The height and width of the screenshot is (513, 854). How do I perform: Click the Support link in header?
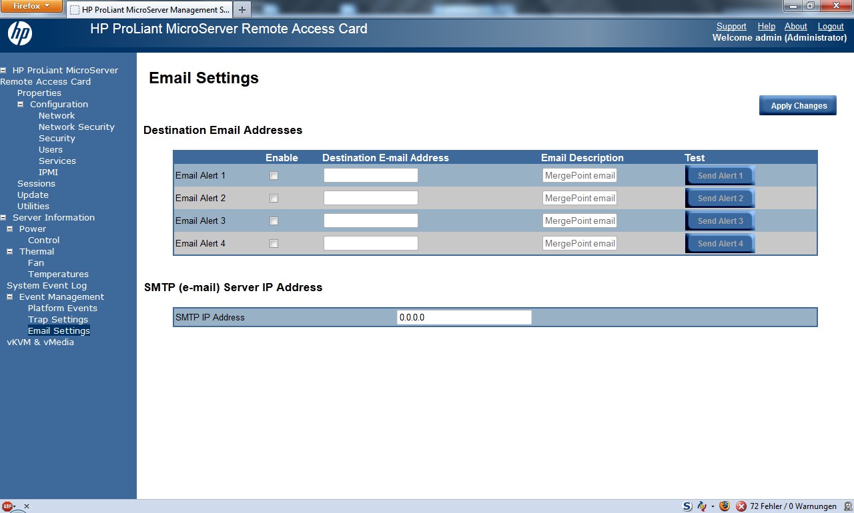[x=731, y=26]
